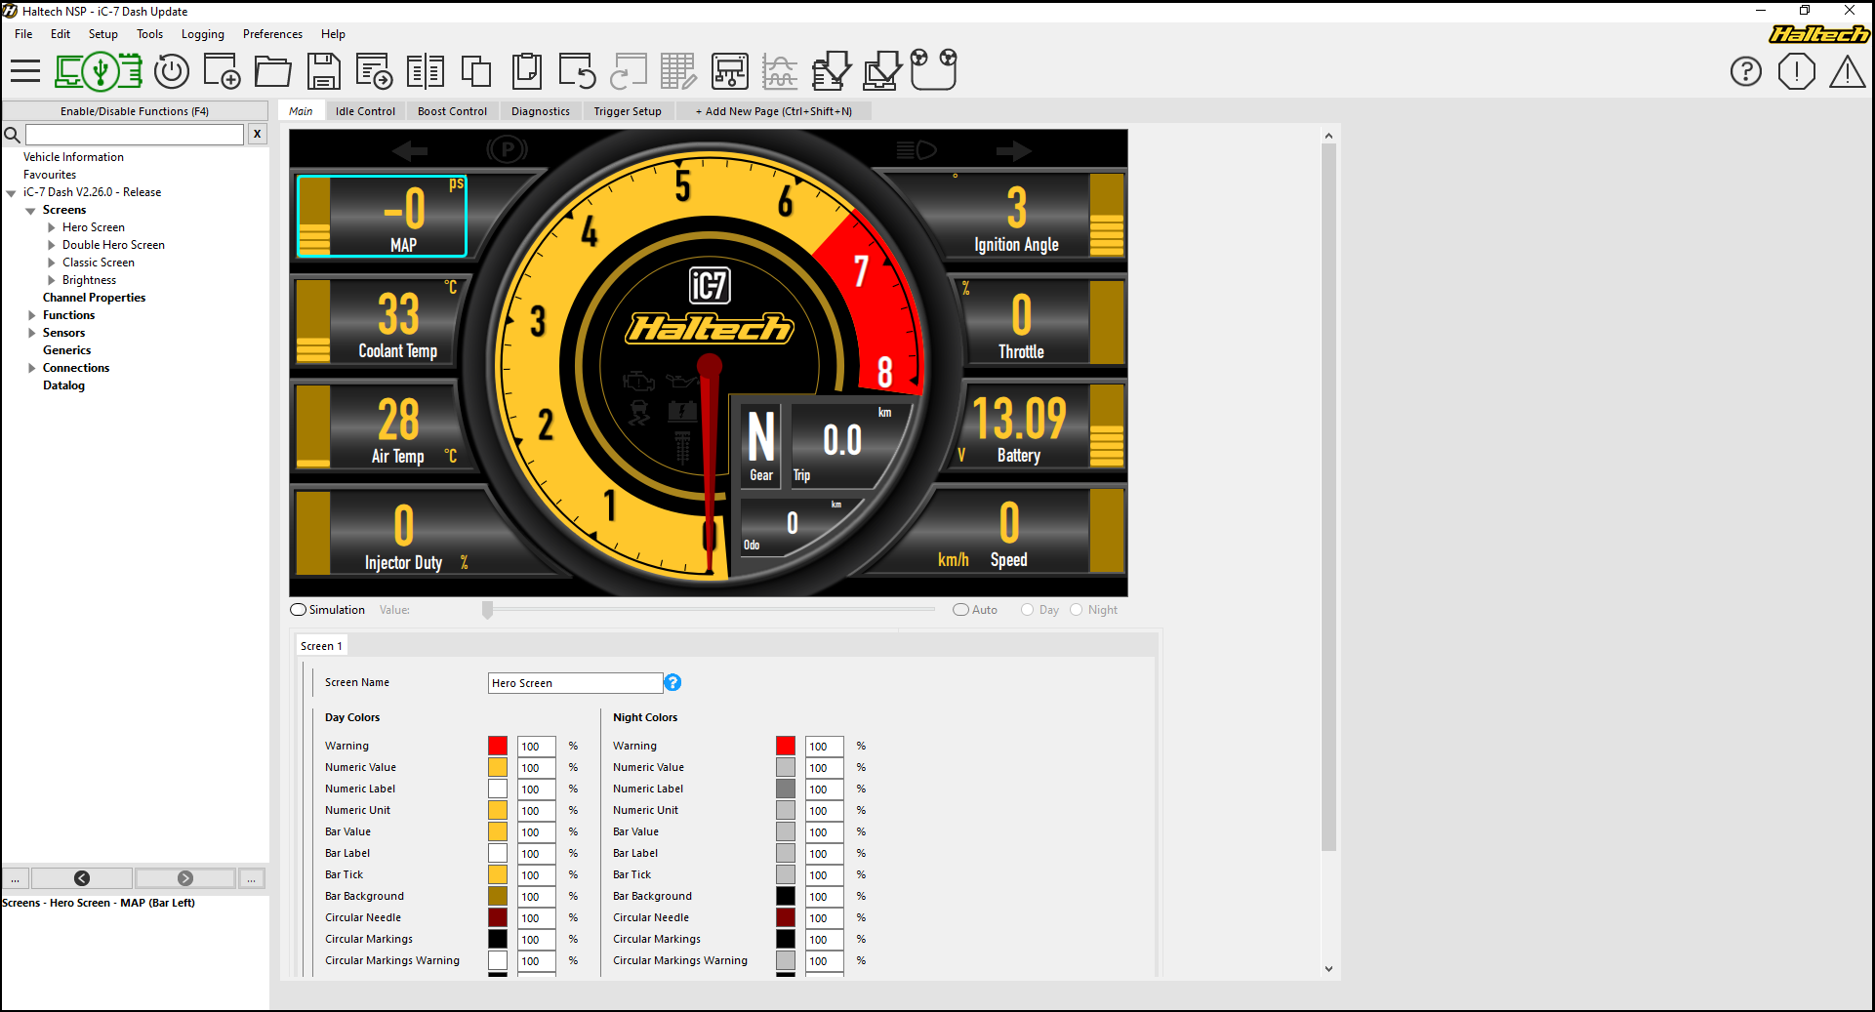Switch to the Diagnostics tab
Screen dimensions: 1875x1012
click(x=540, y=111)
